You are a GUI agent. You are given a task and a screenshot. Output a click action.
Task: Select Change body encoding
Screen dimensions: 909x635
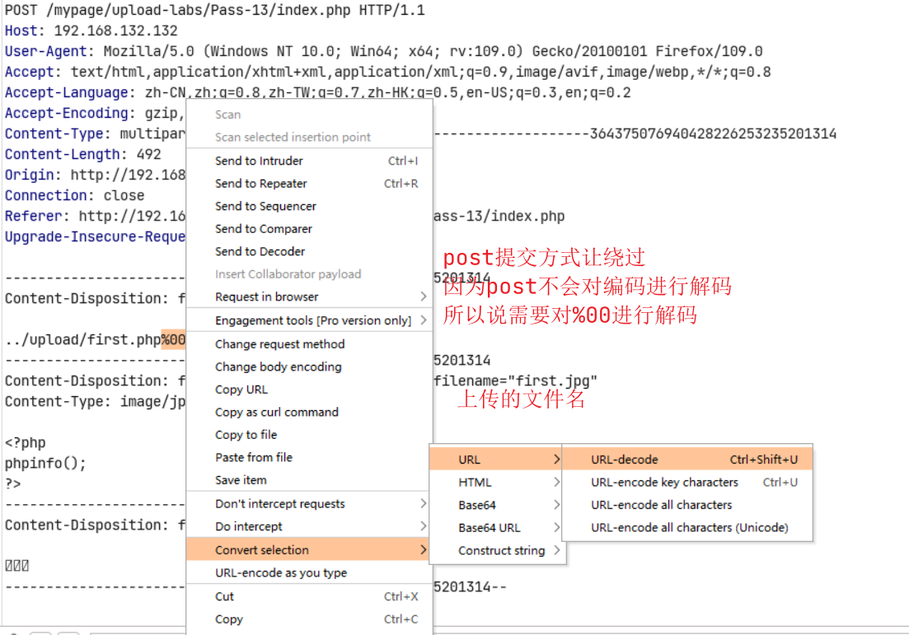click(278, 367)
